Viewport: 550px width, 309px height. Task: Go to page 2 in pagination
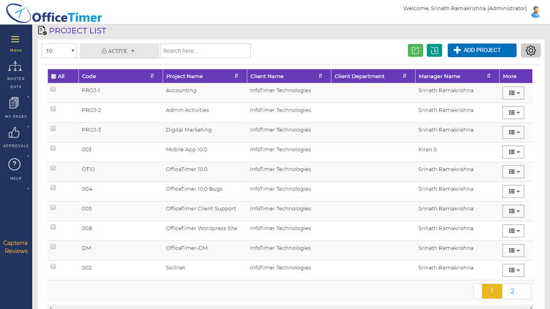[512, 291]
